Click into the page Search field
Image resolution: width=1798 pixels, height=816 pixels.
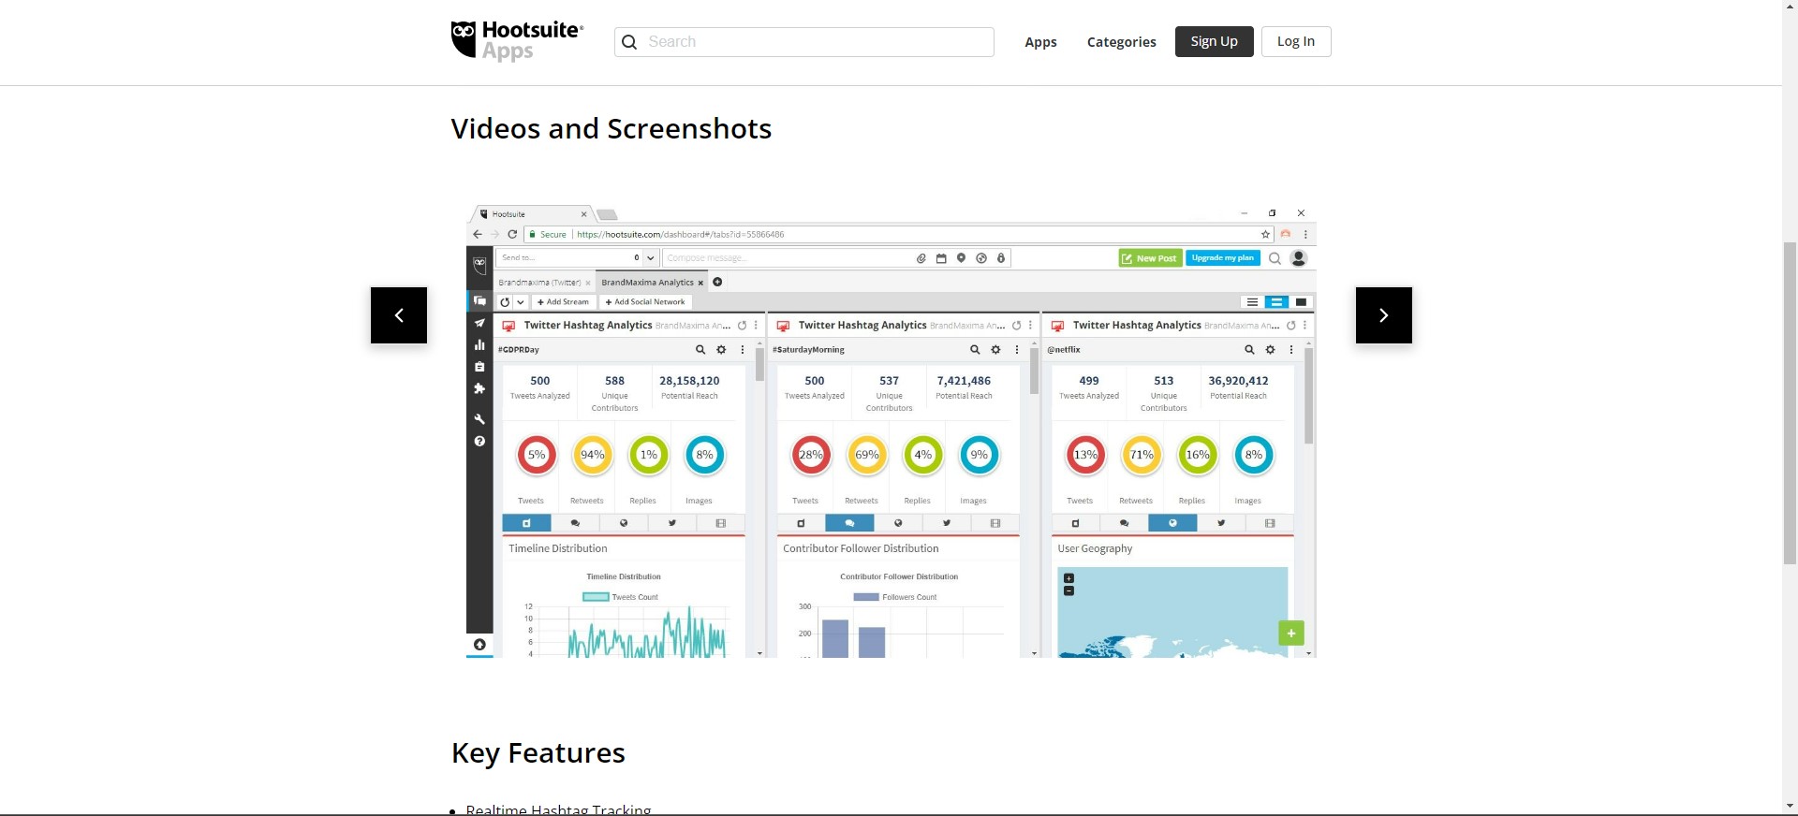(x=804, y=42)
